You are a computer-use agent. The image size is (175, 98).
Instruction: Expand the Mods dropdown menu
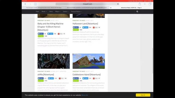point(44,11)
